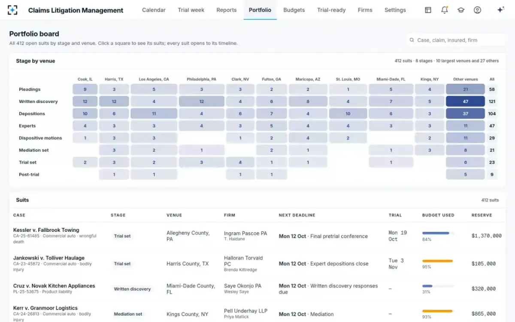The image size is (515, 322).
Task: Open the graduation cap learning icon
Action: coord(461,10)
